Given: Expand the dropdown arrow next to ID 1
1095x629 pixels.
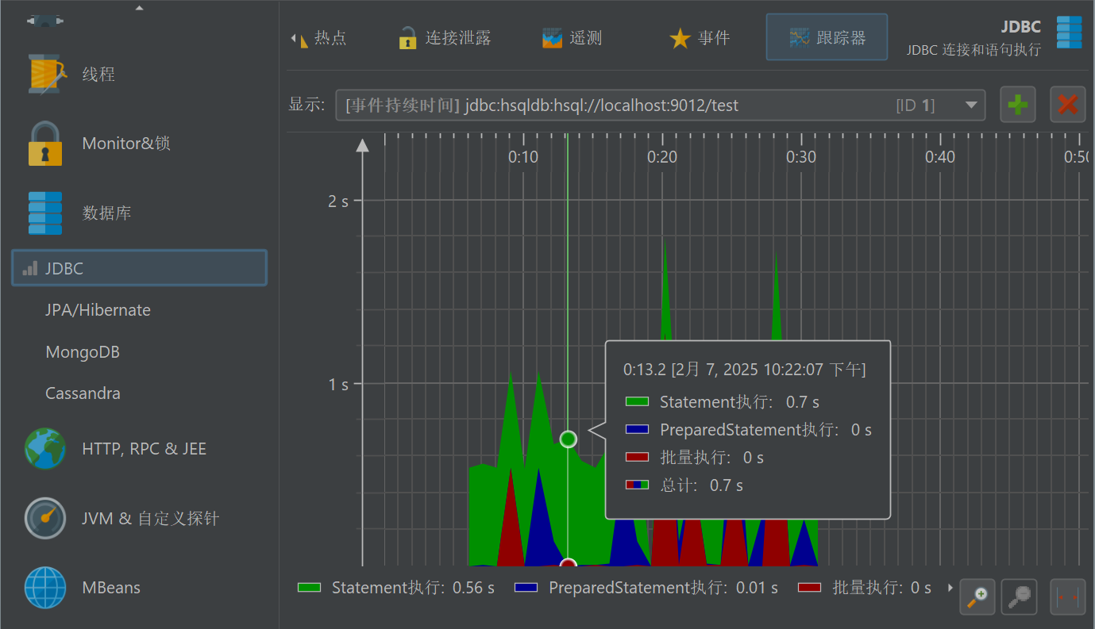Looking at the screenshot, I should coord(970,105).
